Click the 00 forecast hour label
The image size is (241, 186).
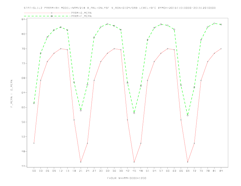(x=34, y=171)
